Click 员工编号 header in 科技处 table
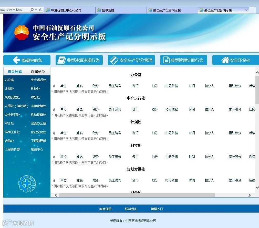 click(x=115, y=157)
